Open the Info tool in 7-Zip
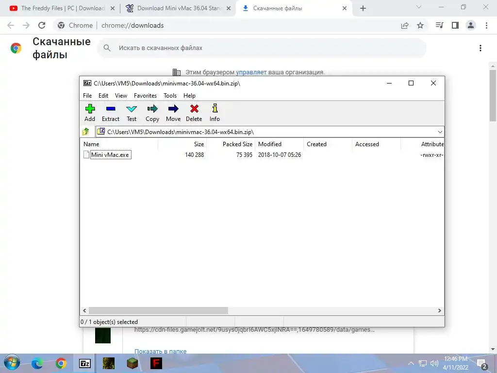Viewport: 497px width, 373px height. click(x=215, y=113)
